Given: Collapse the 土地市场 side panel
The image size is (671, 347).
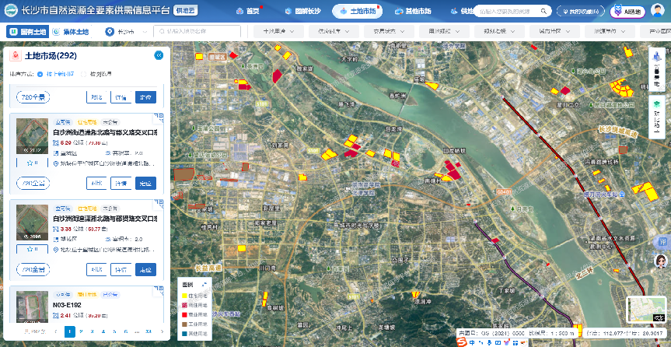Looking at the screenshot, I should (159, 56).
